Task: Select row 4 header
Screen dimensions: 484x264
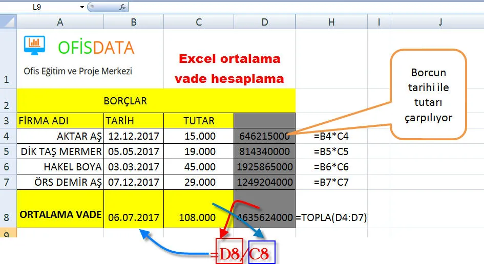Action: click(8, 137)
